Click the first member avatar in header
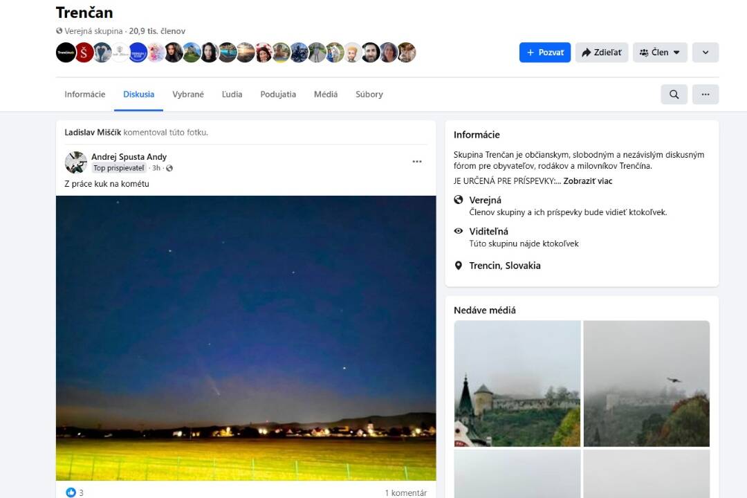Viewport: 747px width, 498px height. tap(66, 53)
